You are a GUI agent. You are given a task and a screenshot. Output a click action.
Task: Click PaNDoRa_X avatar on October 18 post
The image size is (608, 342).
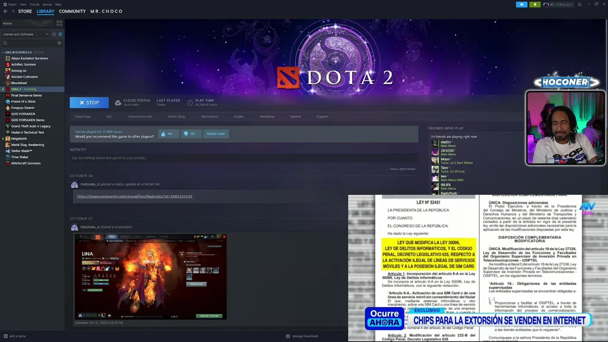pyautogui.click(x=74, y=184)
